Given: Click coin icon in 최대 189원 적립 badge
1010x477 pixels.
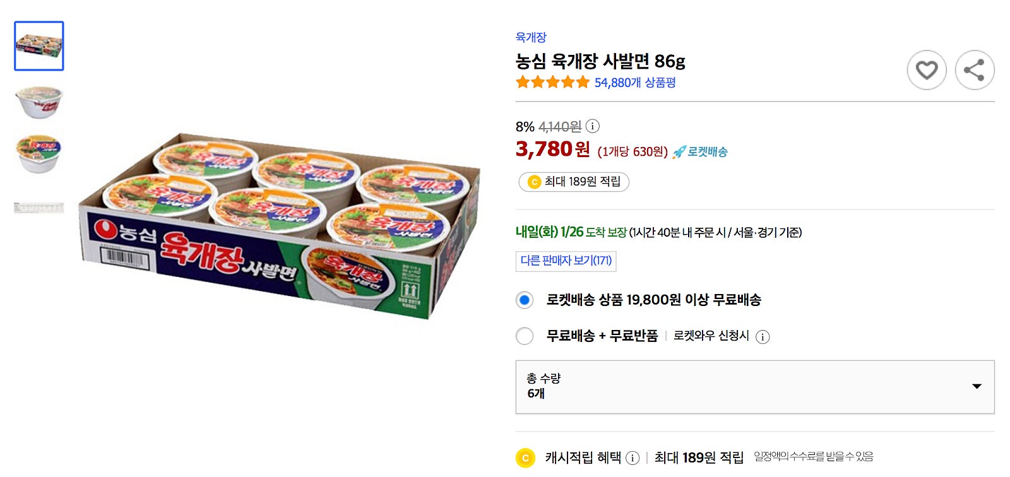Looking at the screenshot, I should (534, 182).
